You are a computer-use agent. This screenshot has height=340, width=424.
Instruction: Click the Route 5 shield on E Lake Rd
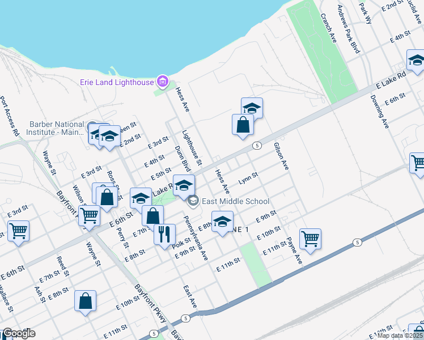point(257,146)
